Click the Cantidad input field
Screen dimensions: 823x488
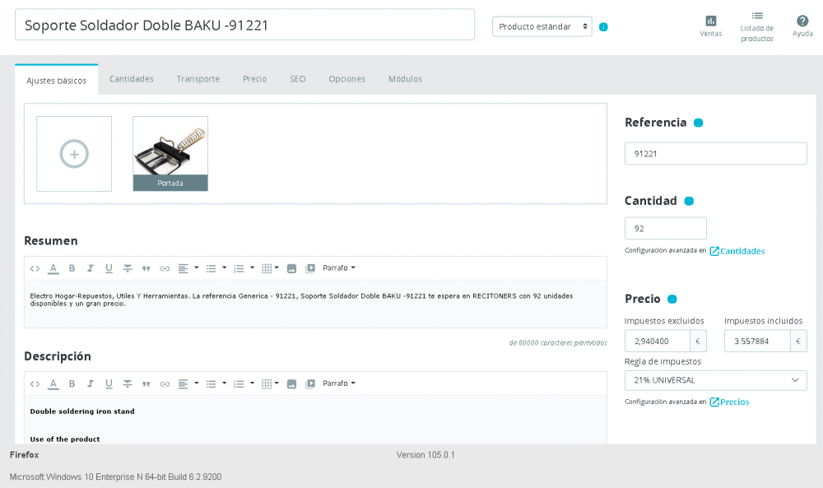666,229
